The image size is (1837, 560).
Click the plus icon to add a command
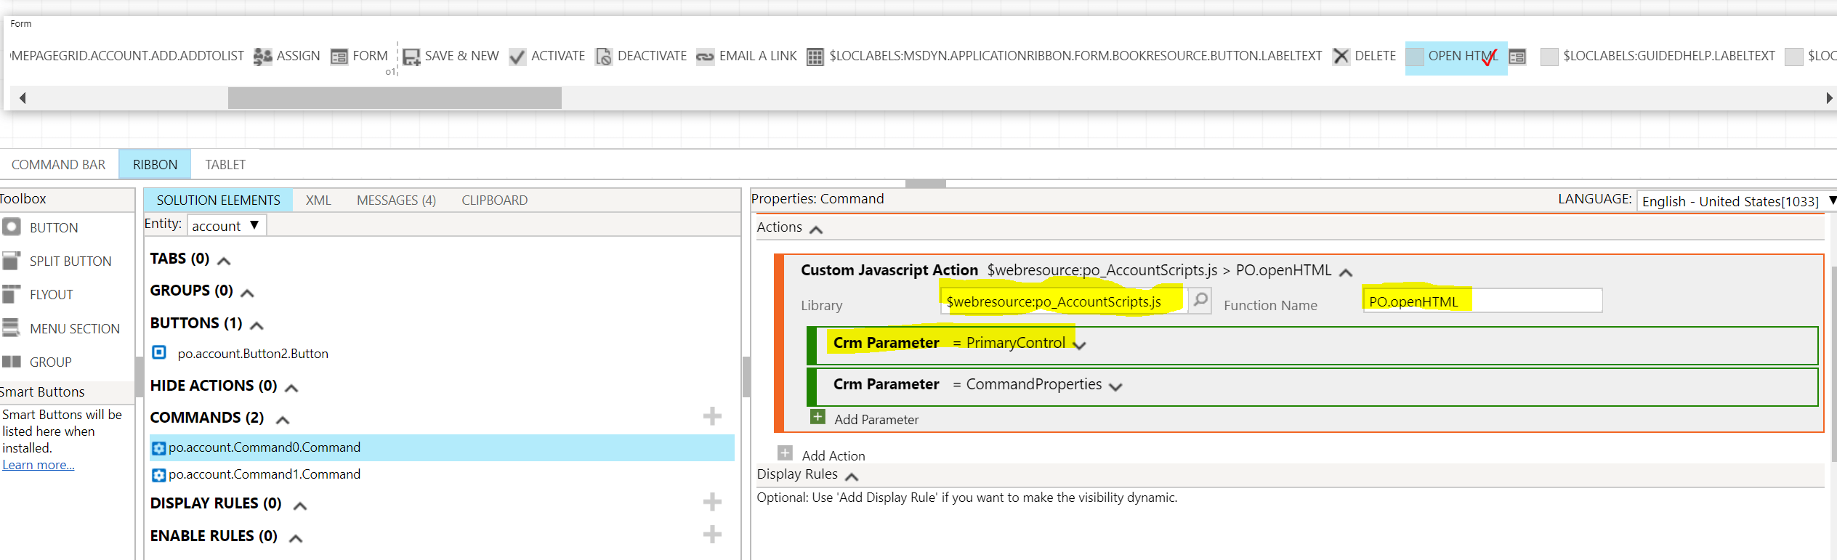(712, 416)
